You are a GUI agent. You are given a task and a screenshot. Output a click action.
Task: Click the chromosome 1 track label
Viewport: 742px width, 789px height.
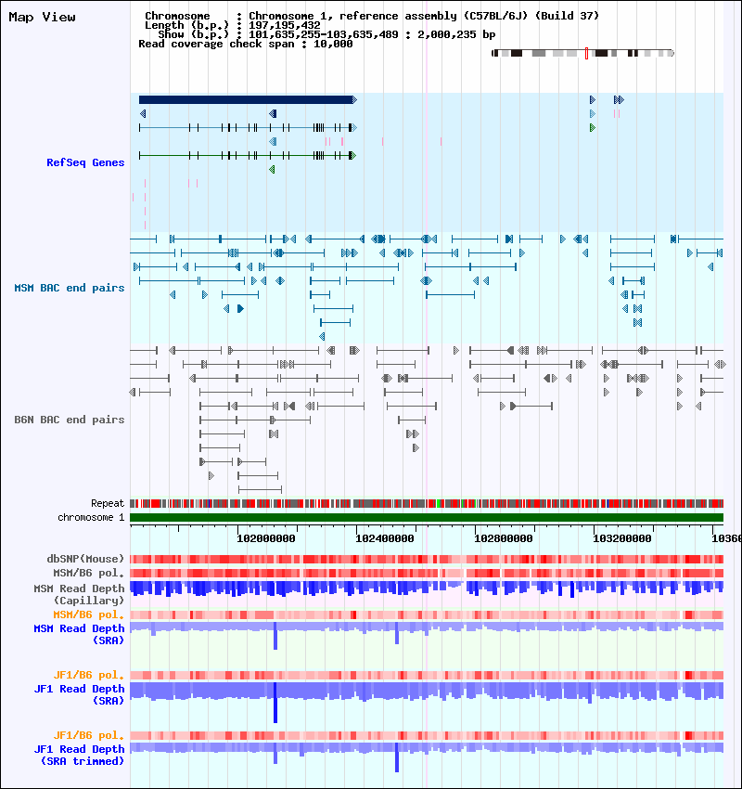point(91,517)
